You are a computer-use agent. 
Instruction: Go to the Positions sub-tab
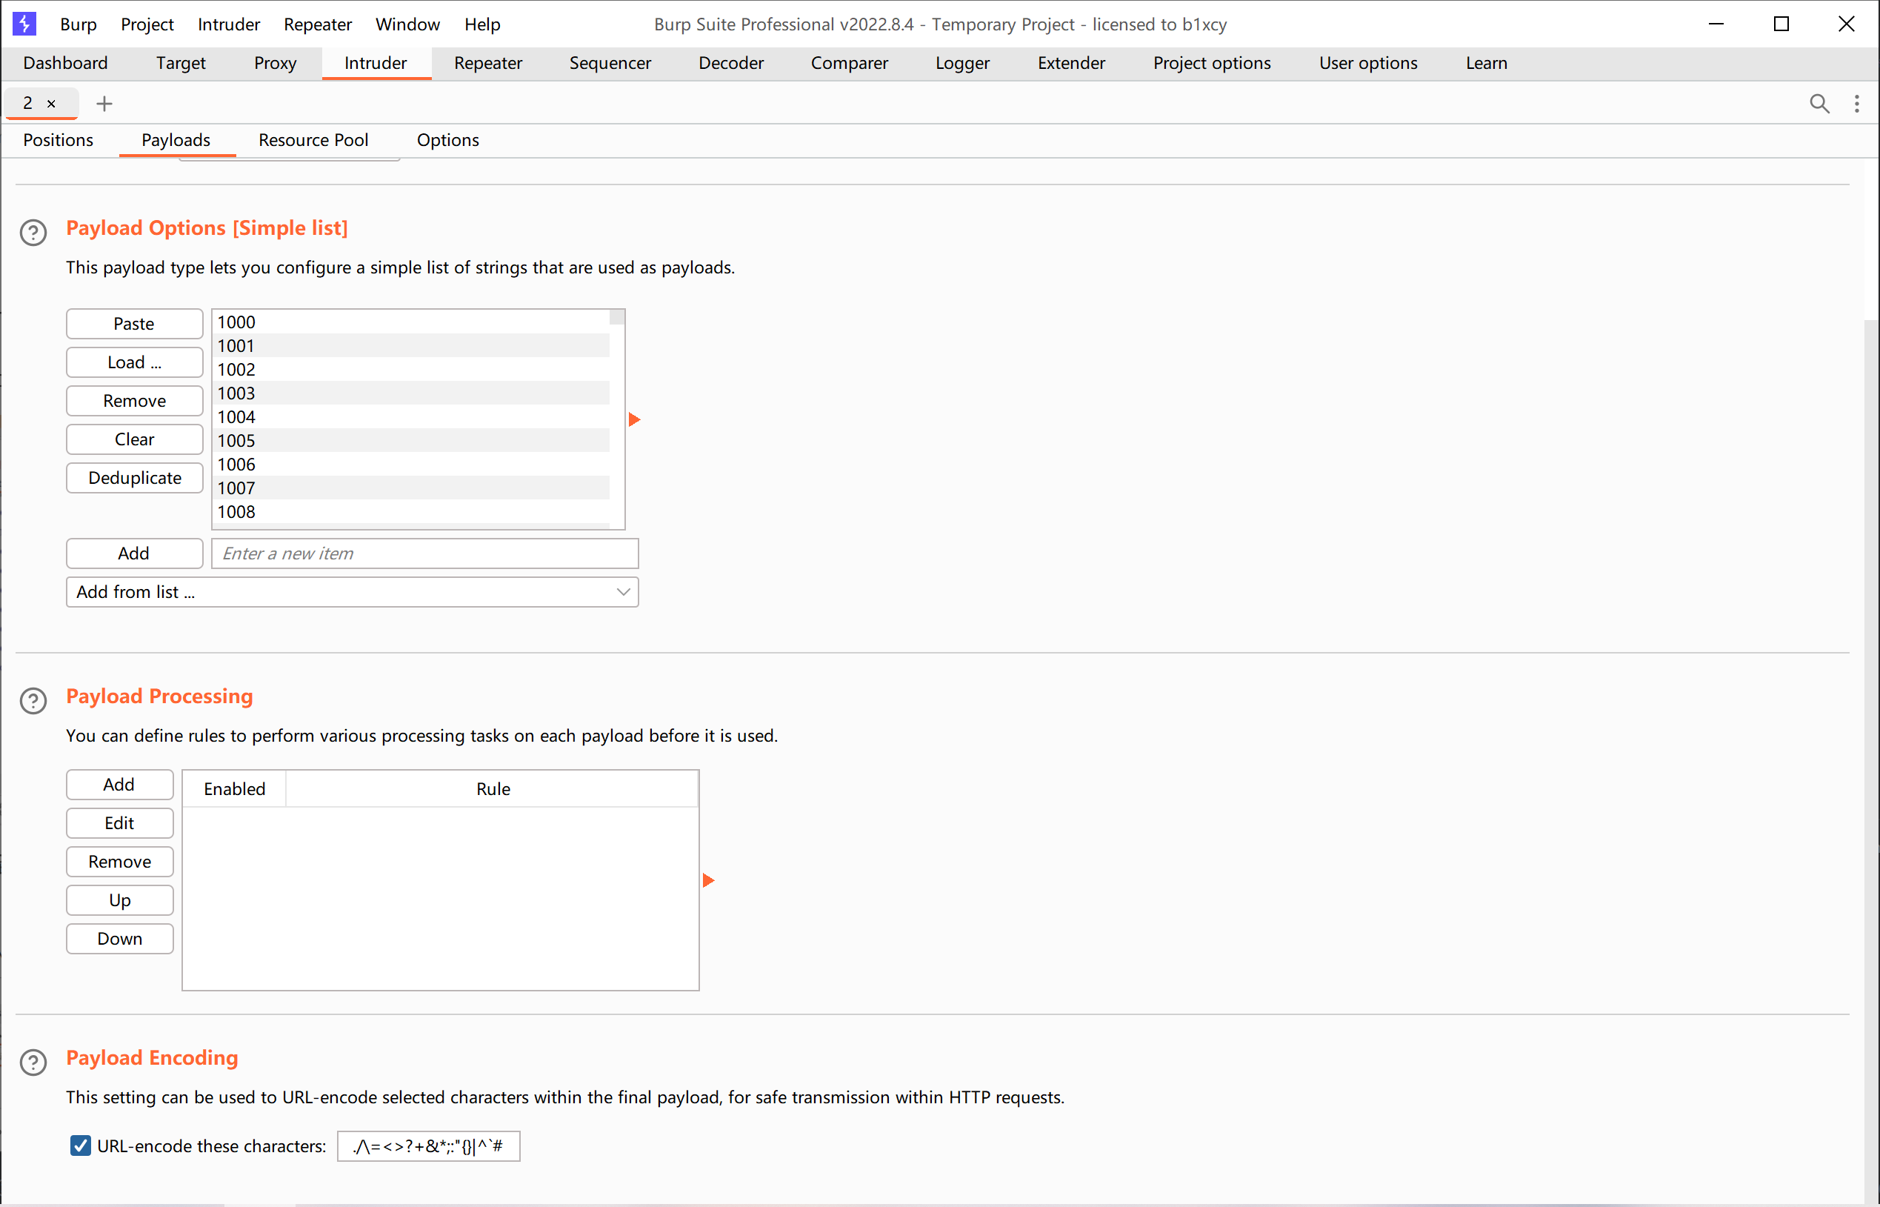point(58,140)
